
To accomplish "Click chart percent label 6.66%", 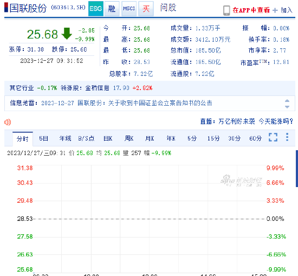I will pyautogui.click(x=275, y=183).
